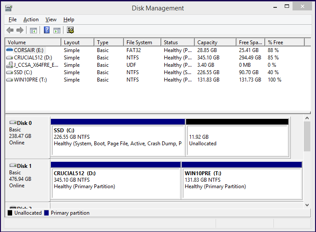Click the 226.55 GB capacity cell in list

(208, 72)
